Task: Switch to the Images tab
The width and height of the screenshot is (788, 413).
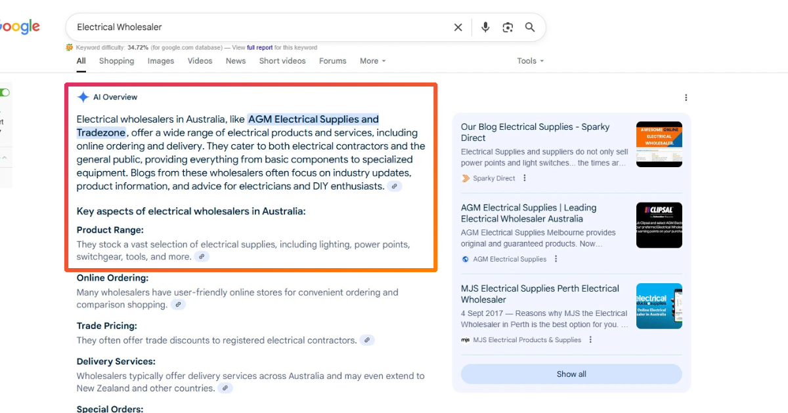Action: 161,61
